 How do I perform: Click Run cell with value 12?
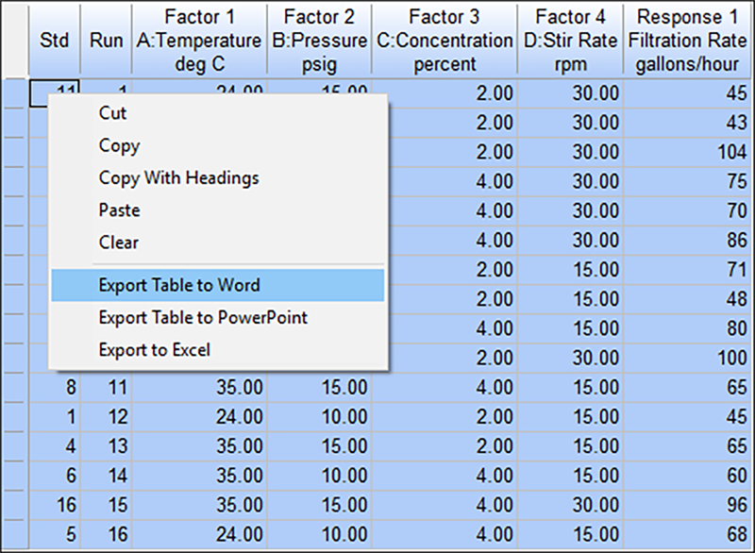106,417
